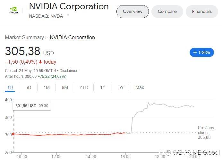This screenshot has height=163, width=222.
Task: Click the gray after-hours price line
Action: (x=160, y=104)
